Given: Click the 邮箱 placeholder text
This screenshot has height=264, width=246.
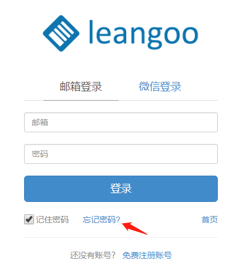Looking at the screenshot, I should coord(40,122).
